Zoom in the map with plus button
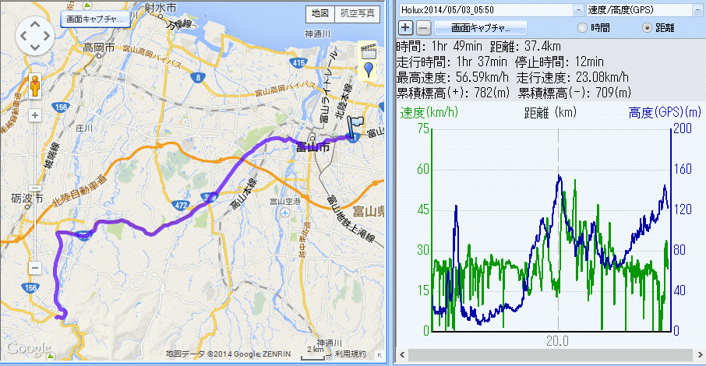The height and width of the screenshot is (366, 706). [x=34, y=116]
